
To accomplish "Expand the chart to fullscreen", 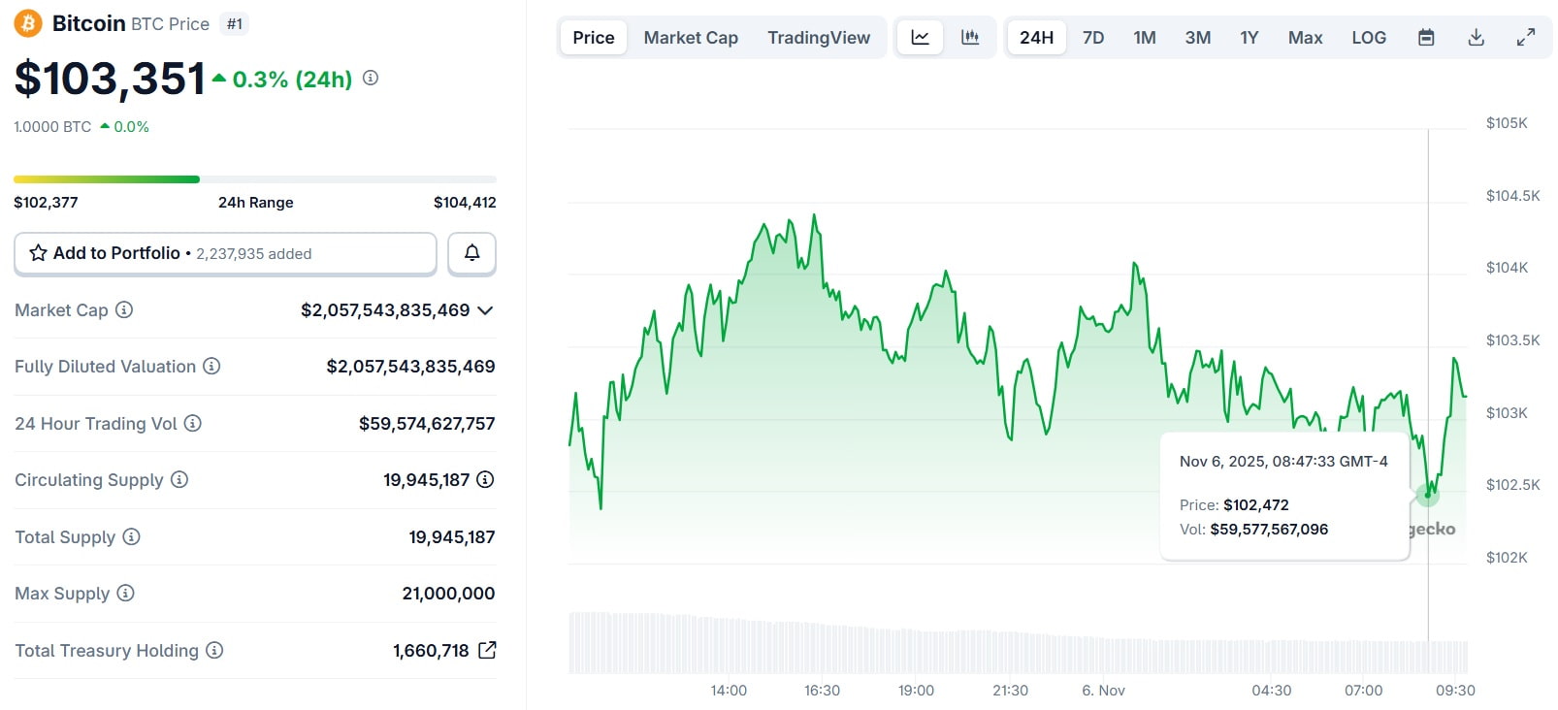I will 1525,38.
